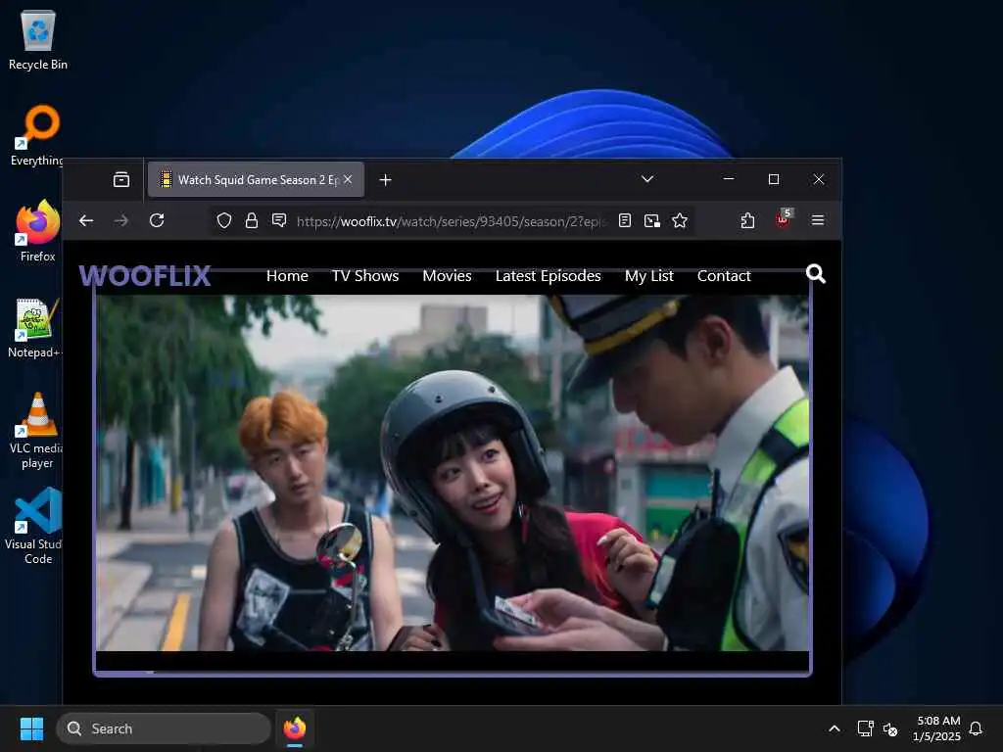Open the Wooflix search magnifier
Image resolution: width=1003 pixels, height=752 pixels.
816,274
